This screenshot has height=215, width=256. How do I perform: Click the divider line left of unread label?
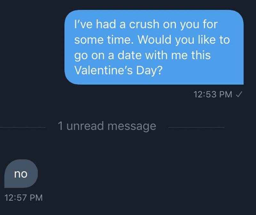(23, 127)
